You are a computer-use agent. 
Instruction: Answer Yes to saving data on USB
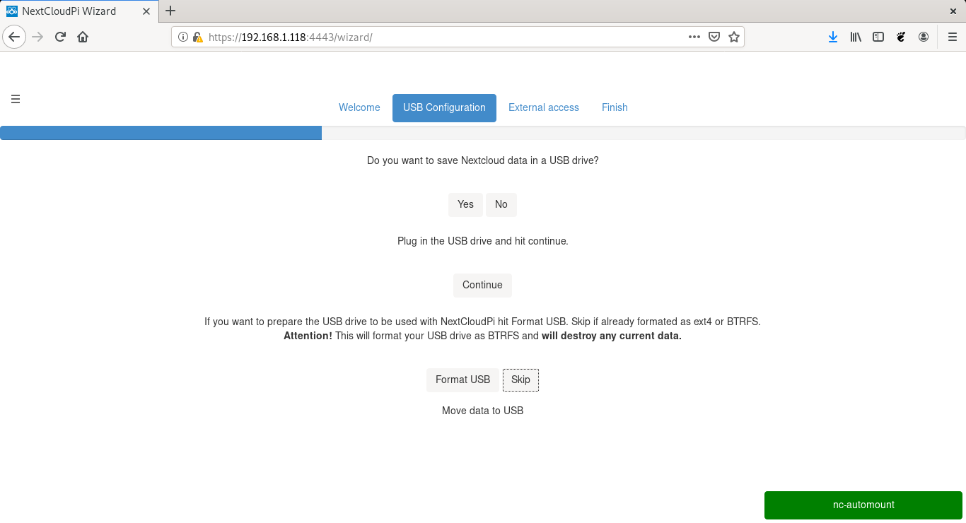[465, 204]
